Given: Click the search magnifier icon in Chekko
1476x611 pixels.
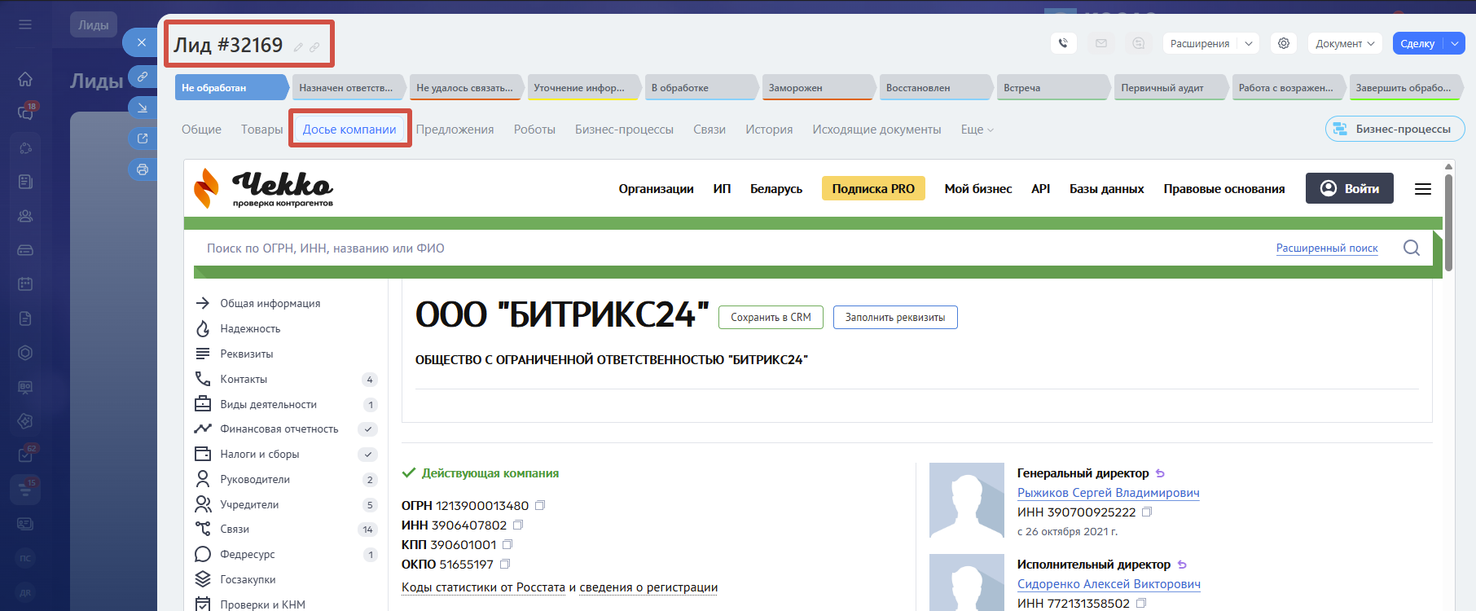Looking at the screenshot, I should [1412, 248].
